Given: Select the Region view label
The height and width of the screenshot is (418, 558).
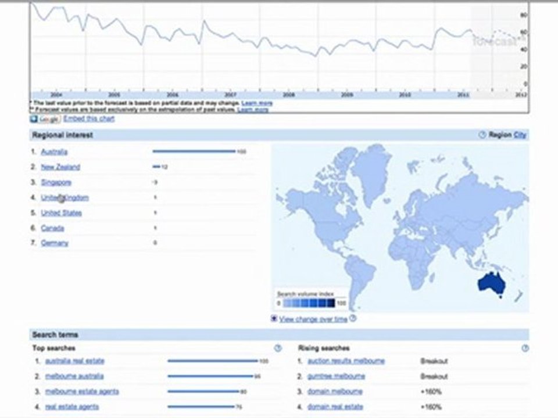Looking at the screenshot, I should (500, 135).
